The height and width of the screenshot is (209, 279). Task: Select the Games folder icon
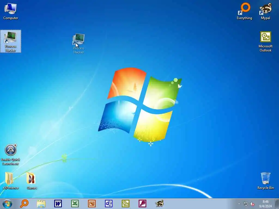click(x=32, y=181)
